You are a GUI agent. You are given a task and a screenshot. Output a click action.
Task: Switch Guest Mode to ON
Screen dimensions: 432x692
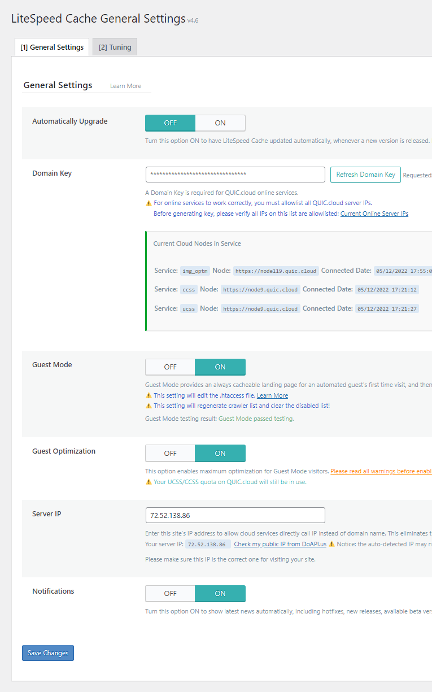coord(220,367)
